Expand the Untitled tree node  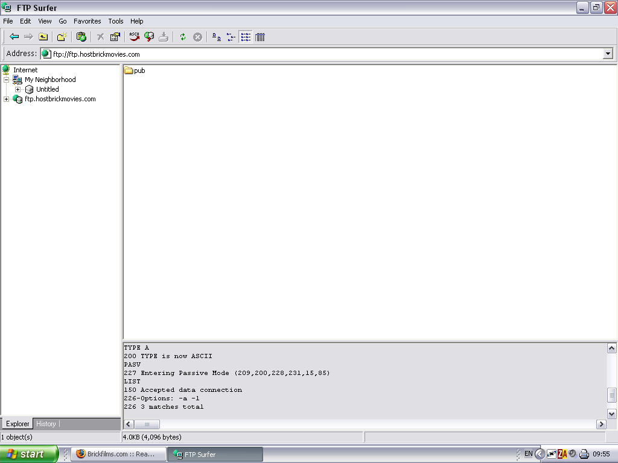coord(18,89)
